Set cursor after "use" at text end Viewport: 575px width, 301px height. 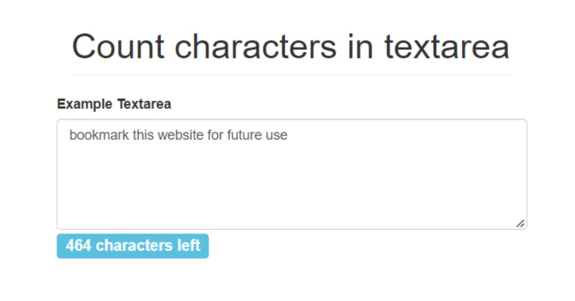pos(288,135)
